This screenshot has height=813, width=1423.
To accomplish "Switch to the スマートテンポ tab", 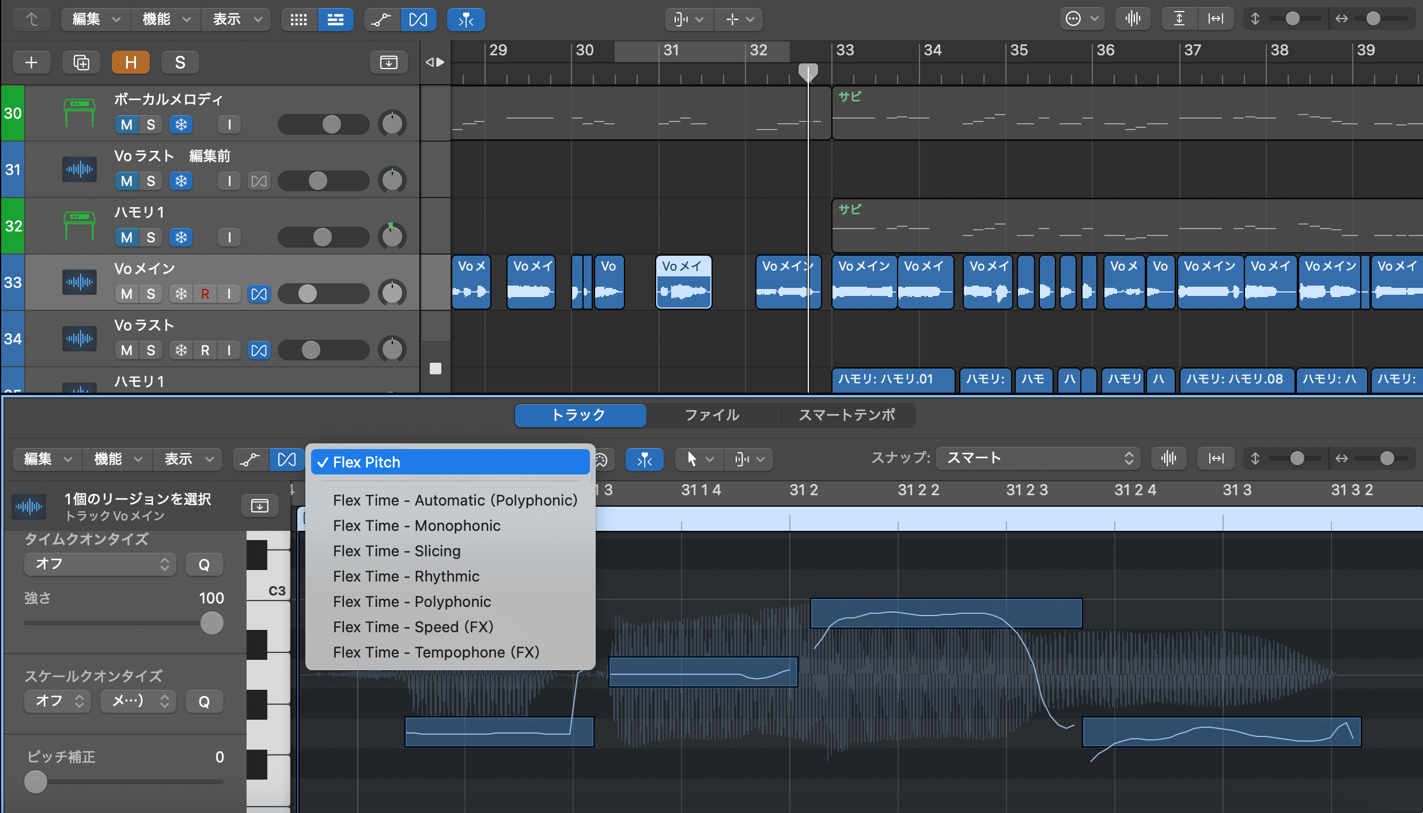I will (847, 415).
